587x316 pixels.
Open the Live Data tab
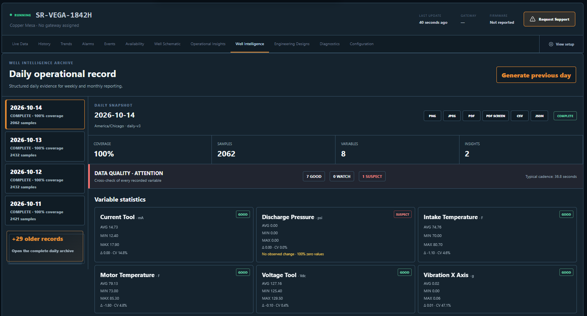(x=20, y=44)
